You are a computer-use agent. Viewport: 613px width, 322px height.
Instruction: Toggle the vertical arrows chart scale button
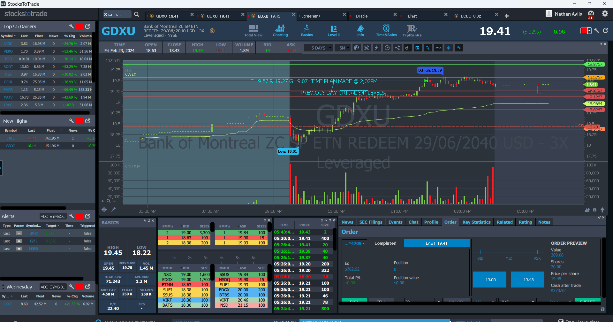[449, 48]
